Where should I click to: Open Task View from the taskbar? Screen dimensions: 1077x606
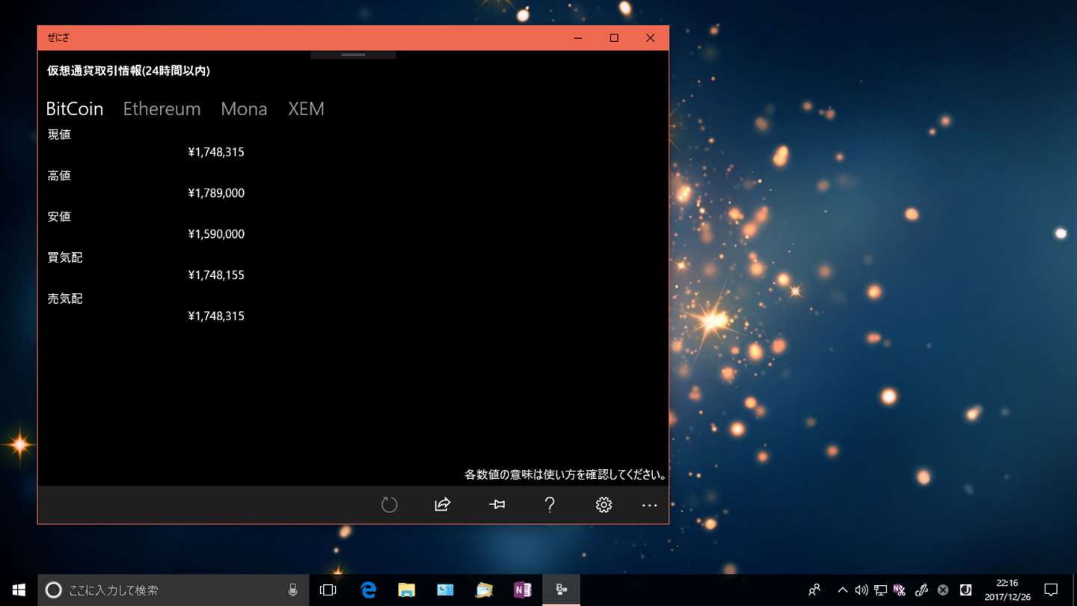328,590
